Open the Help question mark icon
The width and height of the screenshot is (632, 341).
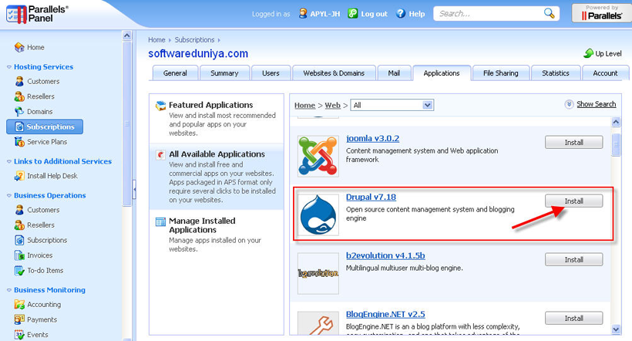(x=401, y=13)
